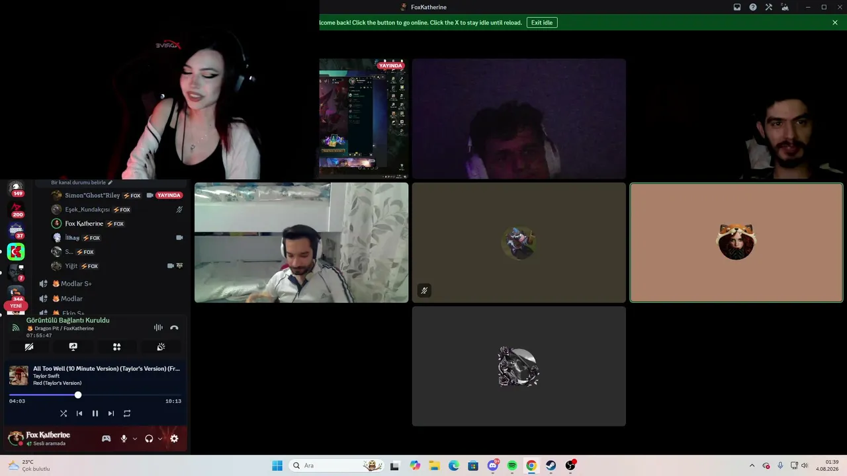847x476 pixels.
Task: Focus the silver avatar participant tile
Action: point(519,366)
